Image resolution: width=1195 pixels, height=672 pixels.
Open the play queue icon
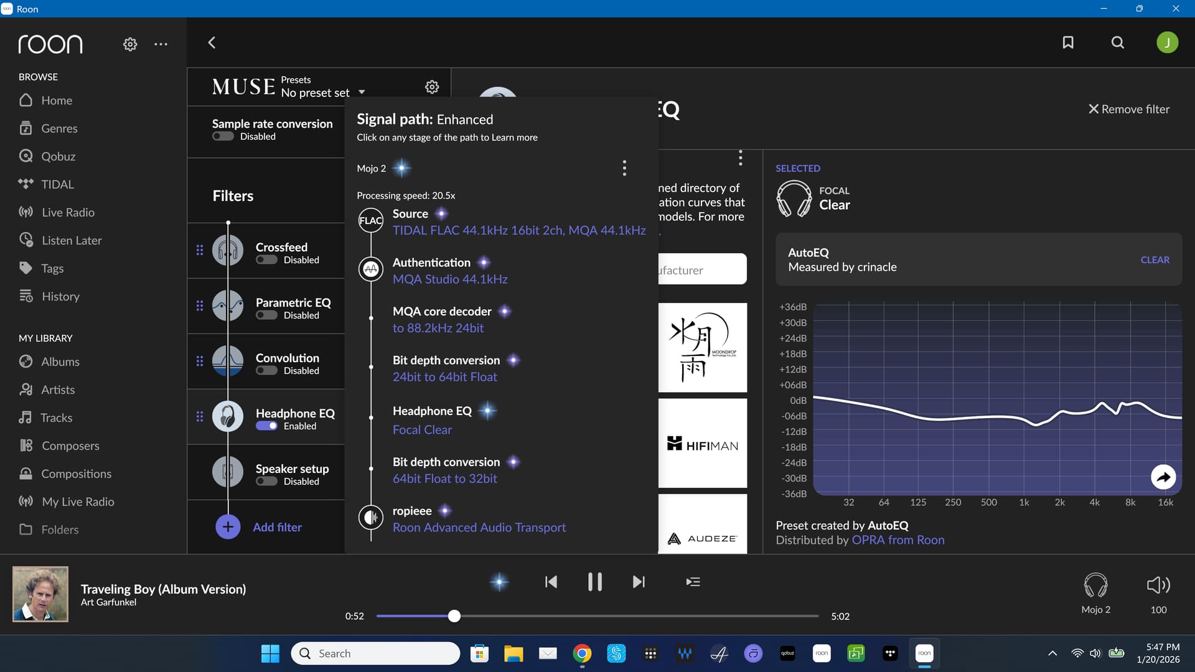coord(693,582)
